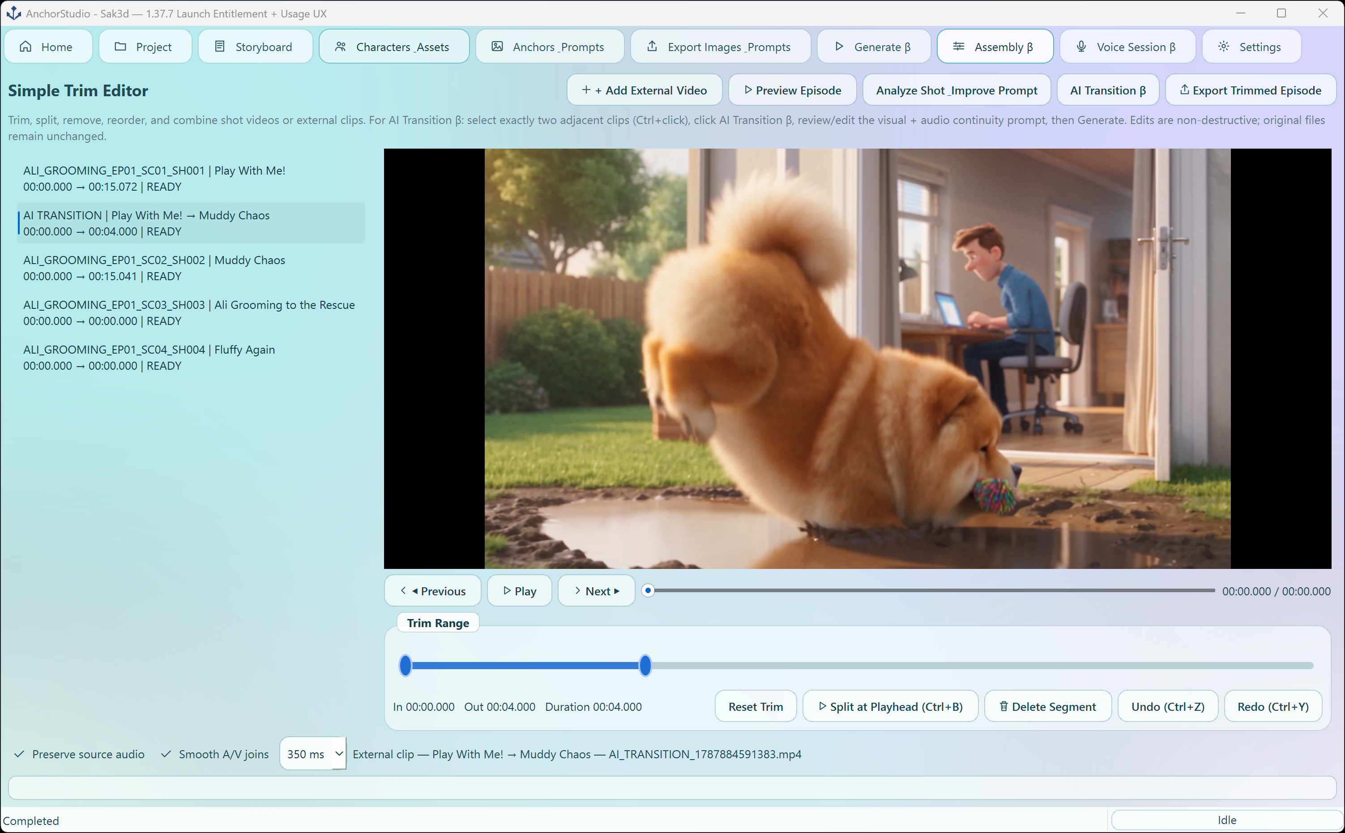
Task: Click the Reset Trim button
Action: [755, 707]
